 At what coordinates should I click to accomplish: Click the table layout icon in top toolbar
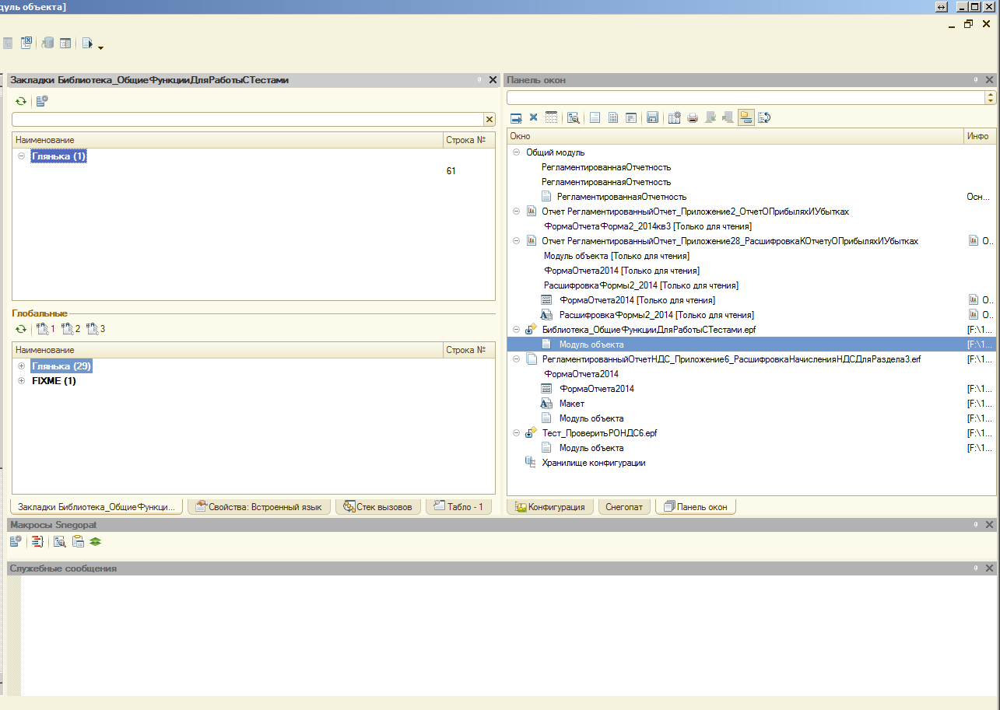[x=66, y=44]
